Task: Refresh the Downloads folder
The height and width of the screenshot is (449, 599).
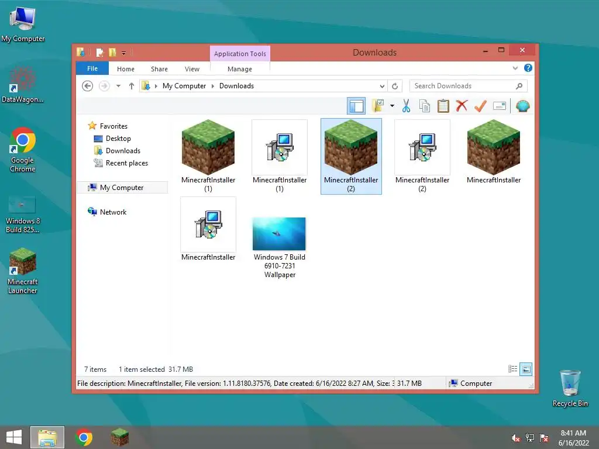Action: (x=395, y=87)
